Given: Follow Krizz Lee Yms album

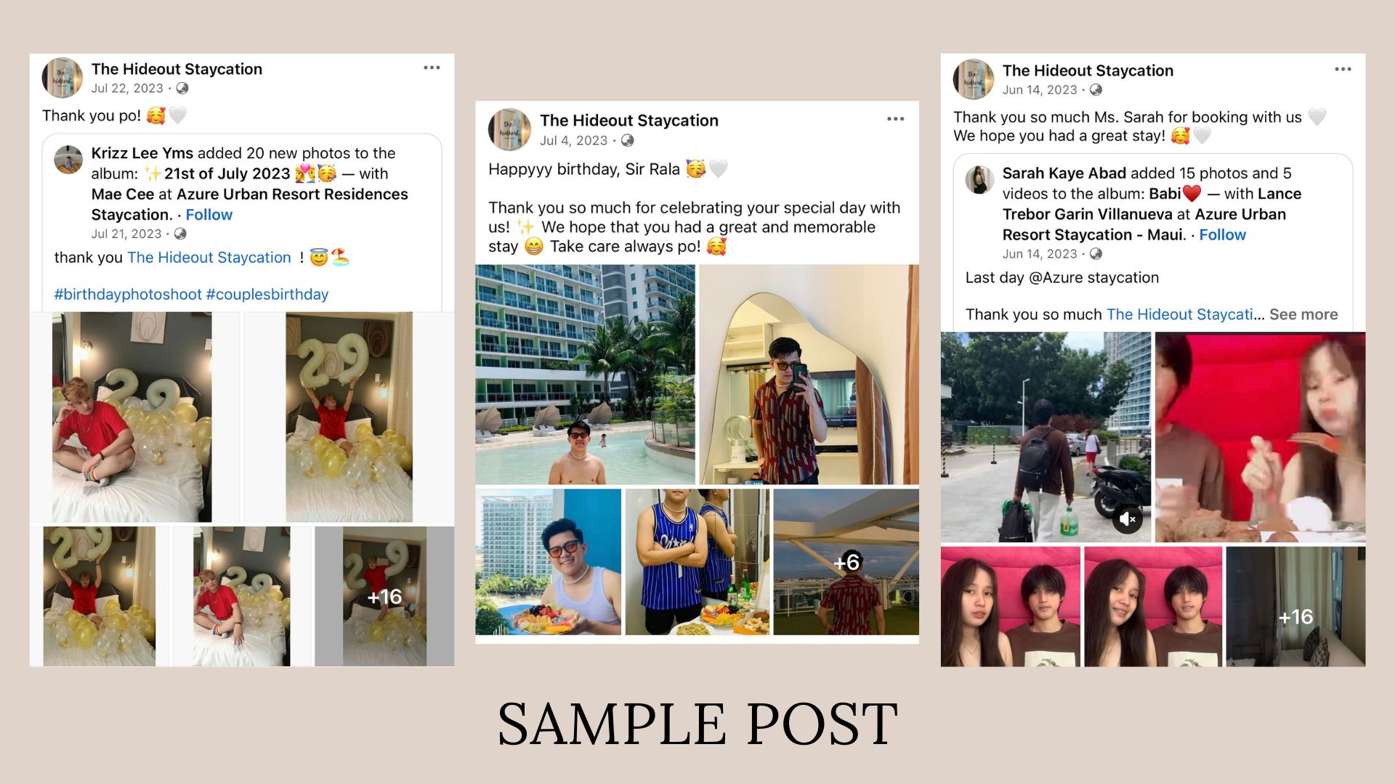Looking at the screenshot, I should click(x=209, y=215).
